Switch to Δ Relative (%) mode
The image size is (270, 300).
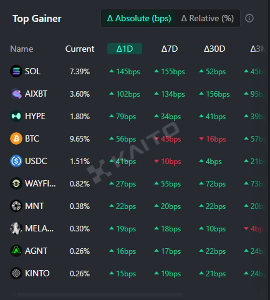coord(207,18)
